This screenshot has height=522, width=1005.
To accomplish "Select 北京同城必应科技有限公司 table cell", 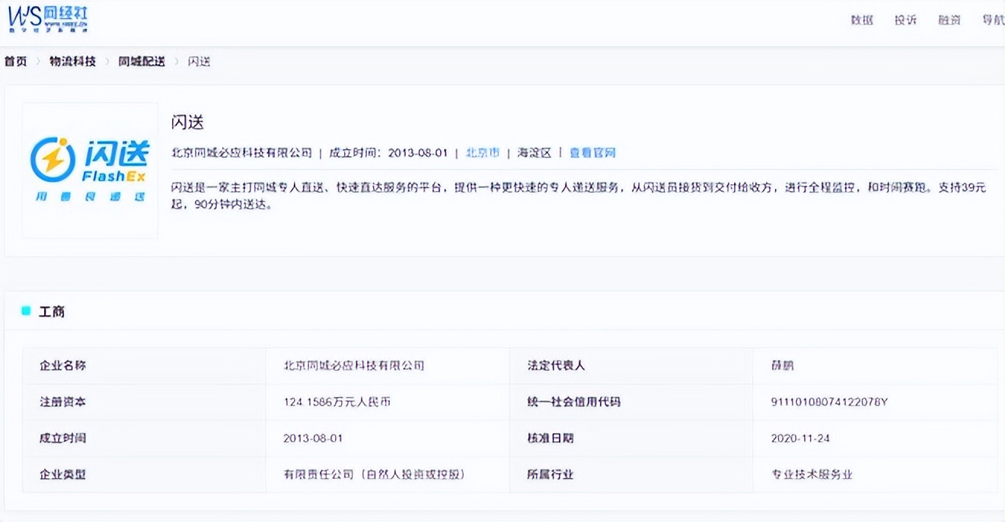I will coord(388,365).
